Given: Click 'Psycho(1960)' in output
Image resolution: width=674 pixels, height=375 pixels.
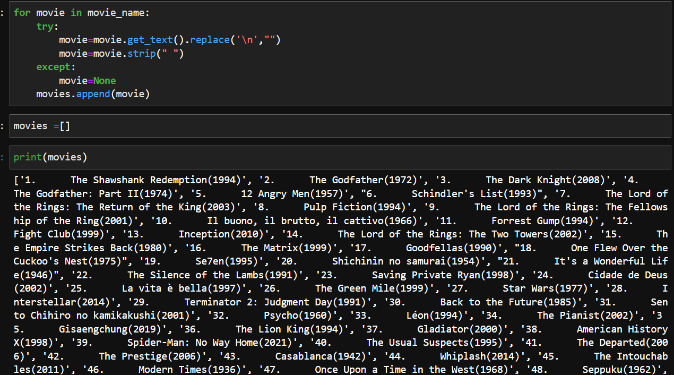Looking at the screenshot, I should [x=297, y=316].
